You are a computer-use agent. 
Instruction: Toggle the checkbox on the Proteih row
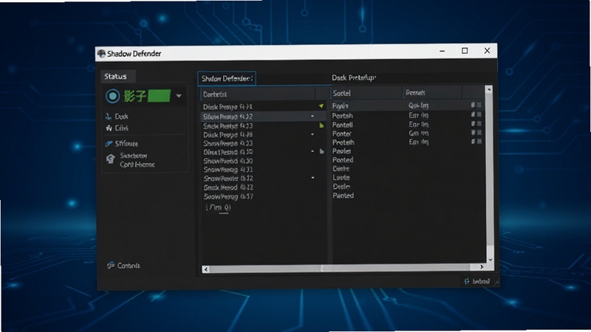479,142
